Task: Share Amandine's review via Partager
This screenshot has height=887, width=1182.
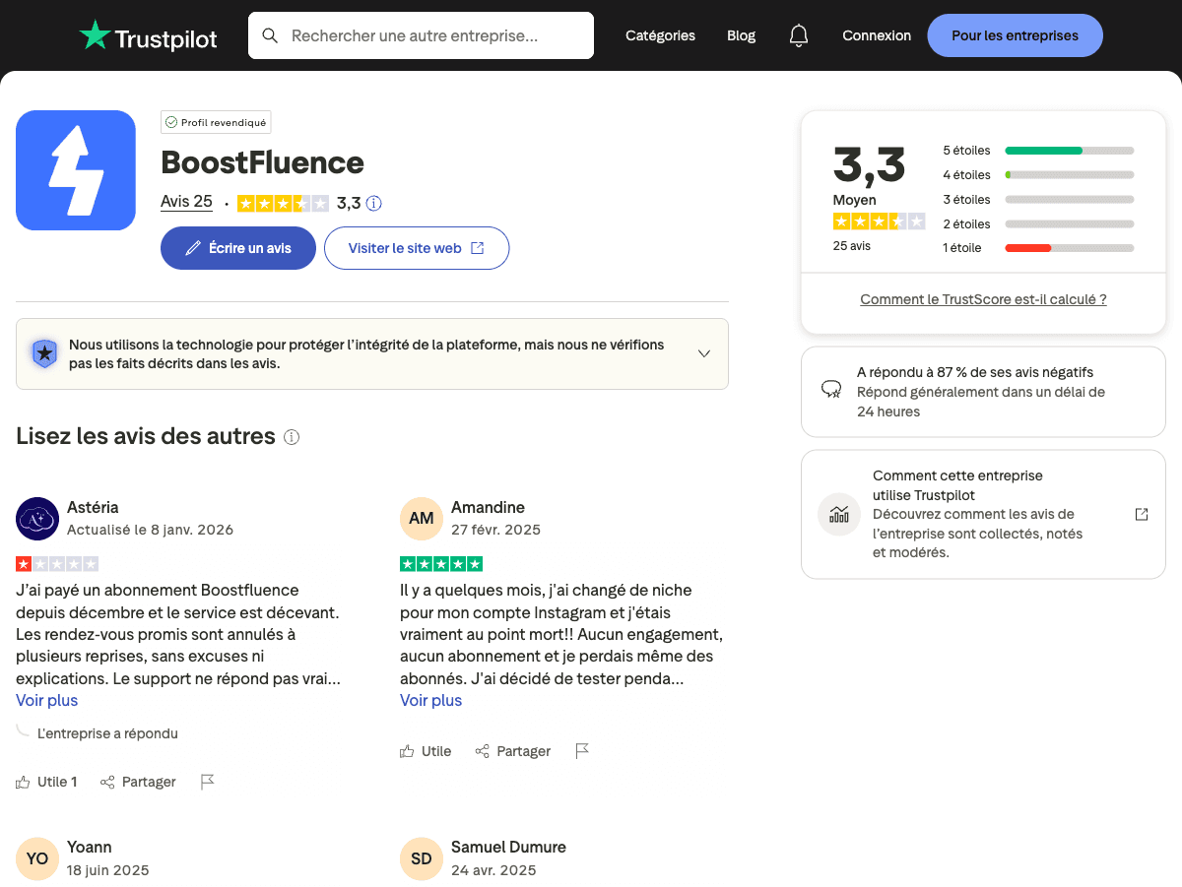Action: pos(512,751)
